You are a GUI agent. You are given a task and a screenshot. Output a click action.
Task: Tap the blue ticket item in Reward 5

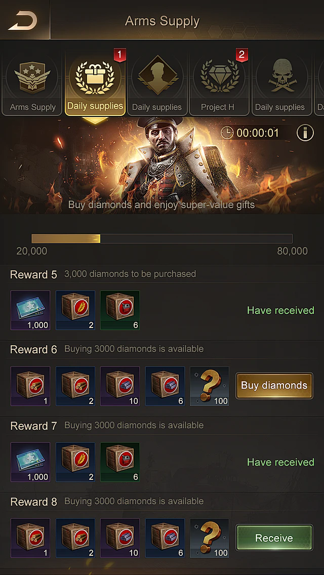point(30,310)
